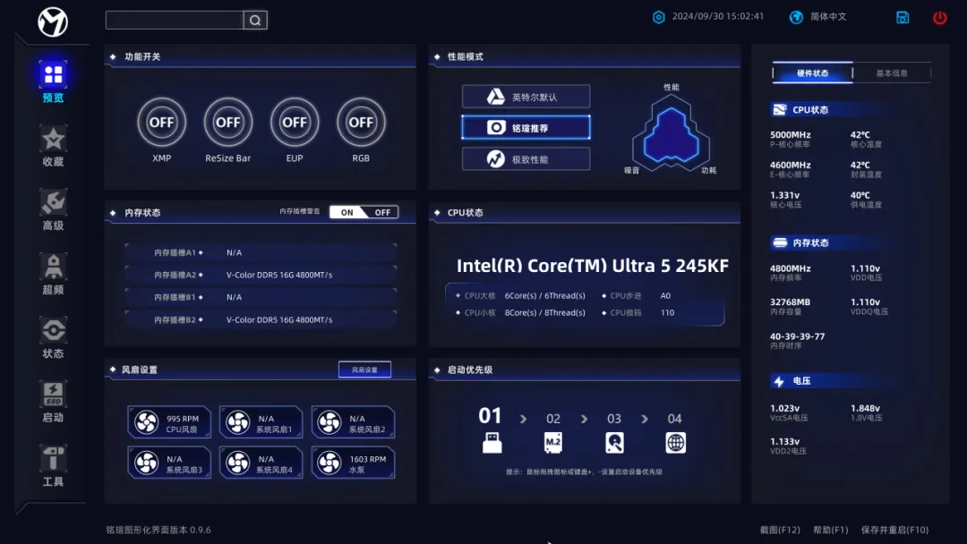This screenshot has width=967, height=544.
Task: Open the 超频 overclocking rocket icon
Action: click(x=53, y=268)
